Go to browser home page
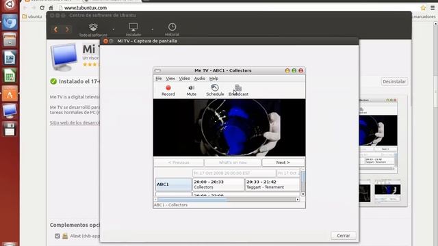 coord(51,8)
